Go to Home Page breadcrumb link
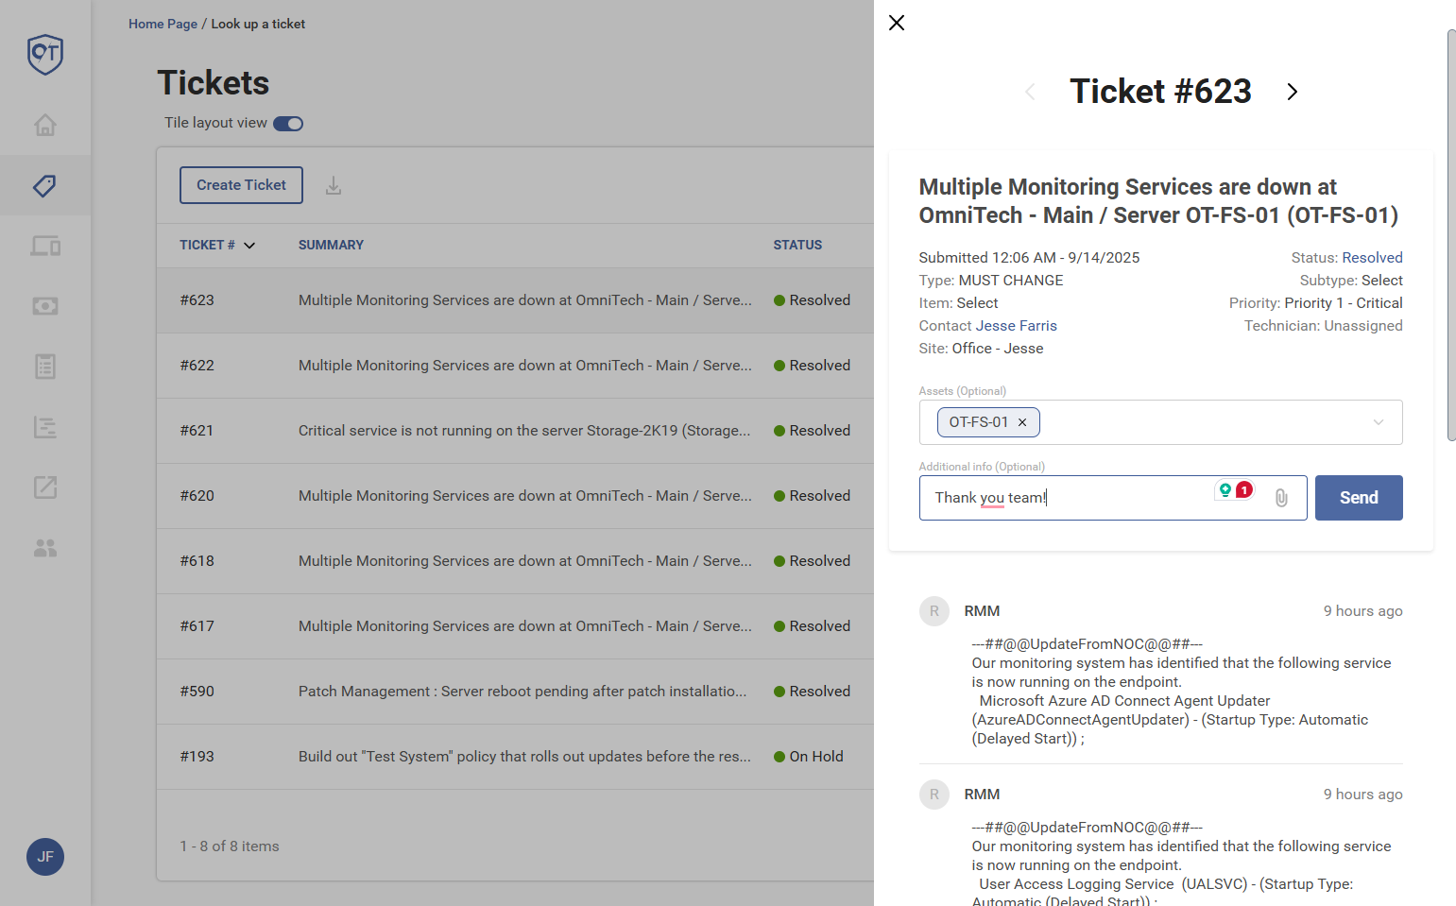This screenshot has height=906, width=1456. tap(163, 24)
